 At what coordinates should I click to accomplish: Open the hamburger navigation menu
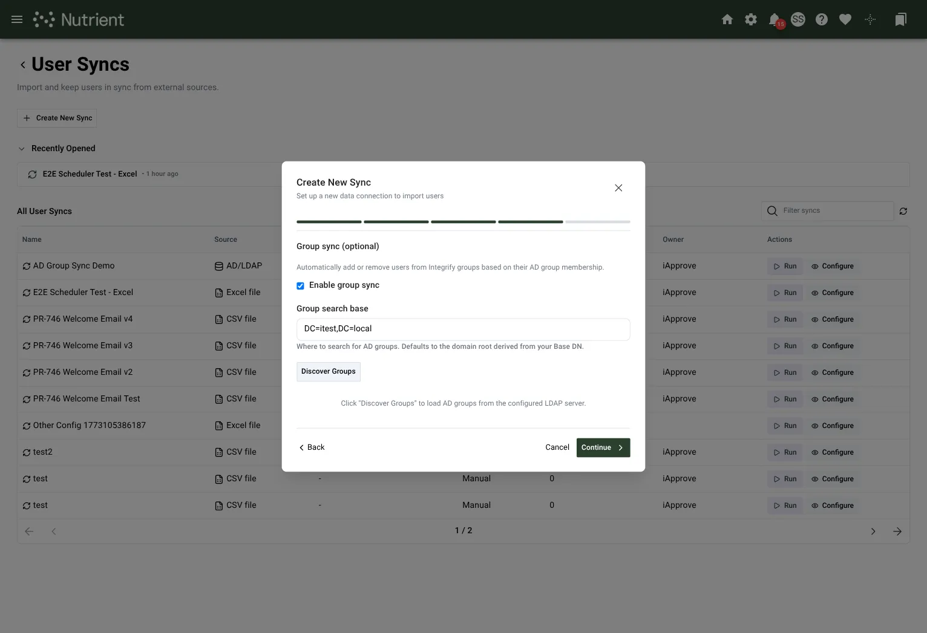[17, 19]
